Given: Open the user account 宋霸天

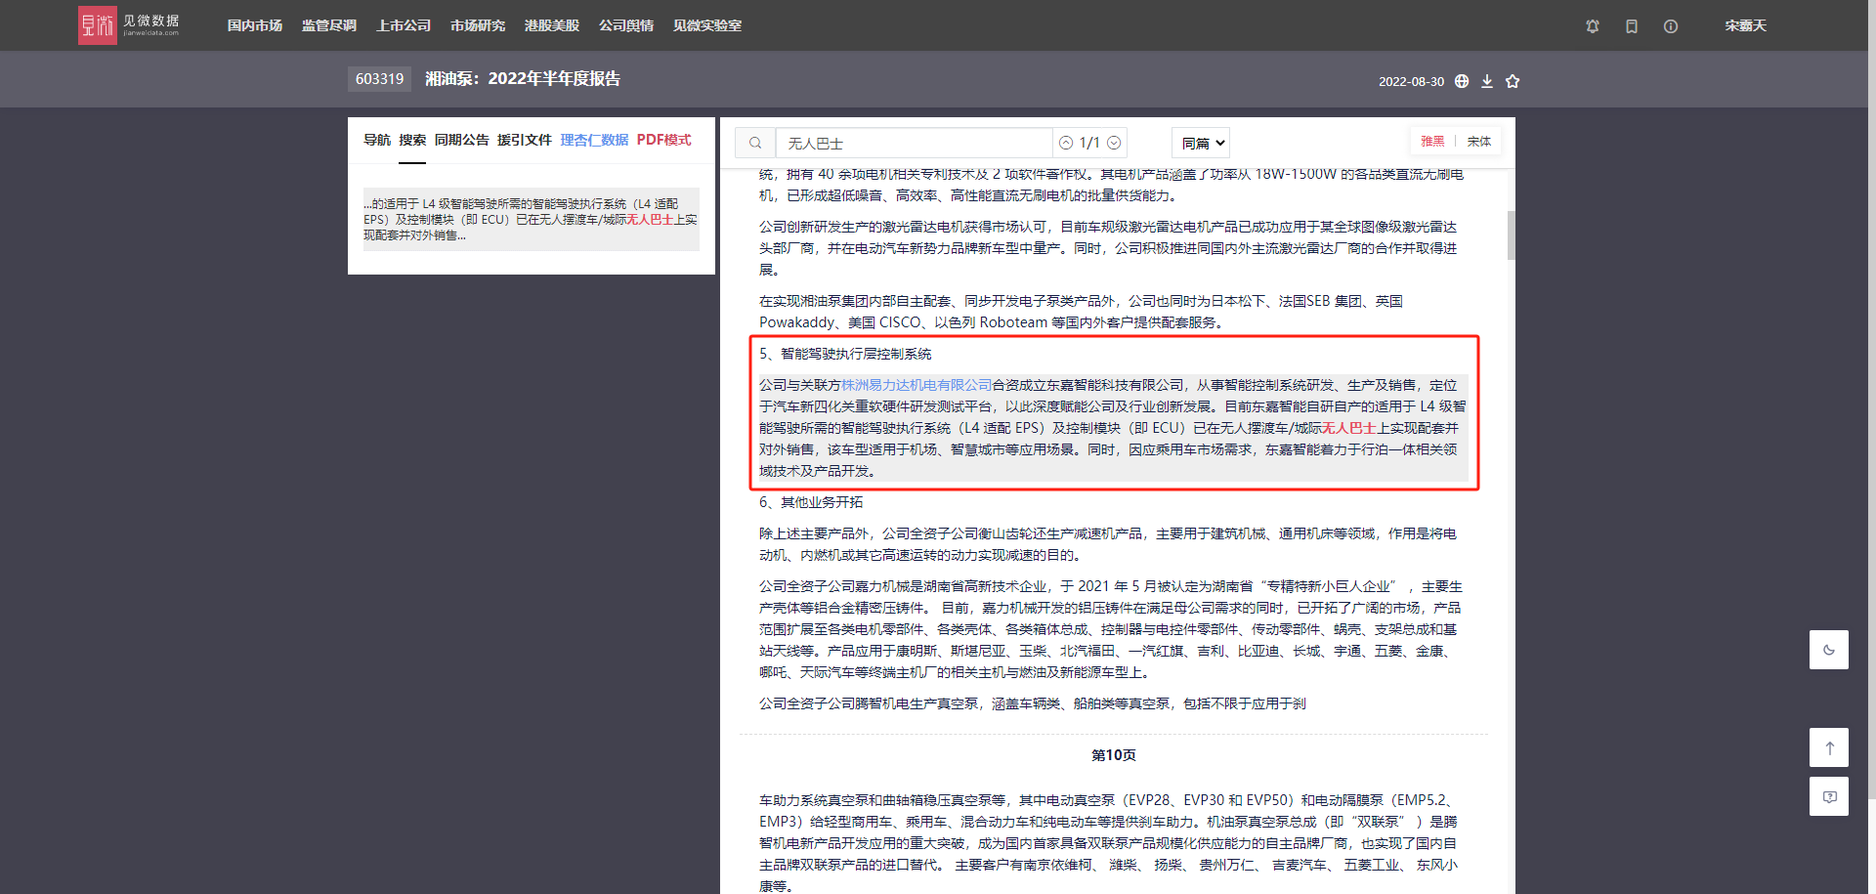Looking at the screenshot, I should [1746, 25].
